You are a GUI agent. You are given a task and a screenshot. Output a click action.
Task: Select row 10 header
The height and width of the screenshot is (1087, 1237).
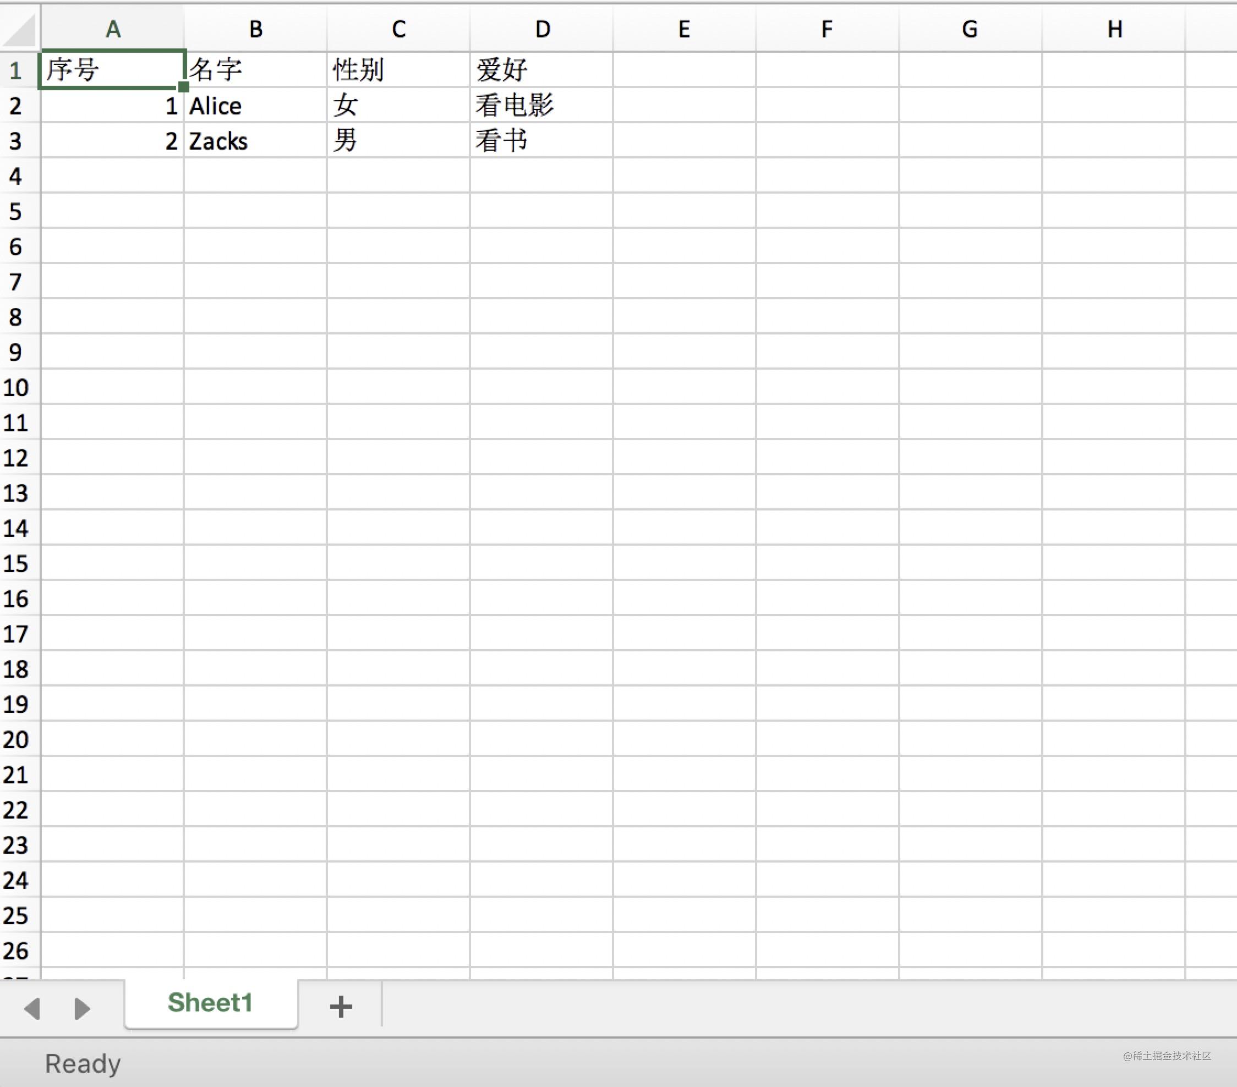(x=20, y=387)
